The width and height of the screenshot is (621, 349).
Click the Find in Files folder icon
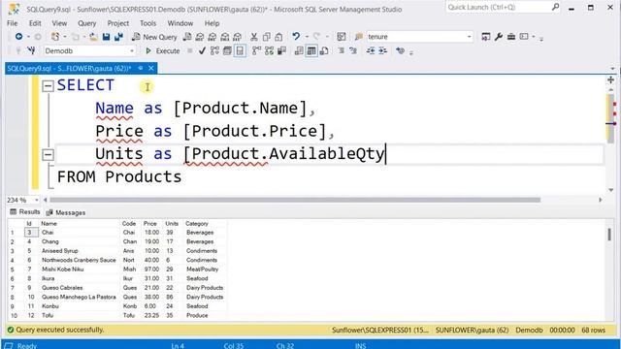[359, 37]
